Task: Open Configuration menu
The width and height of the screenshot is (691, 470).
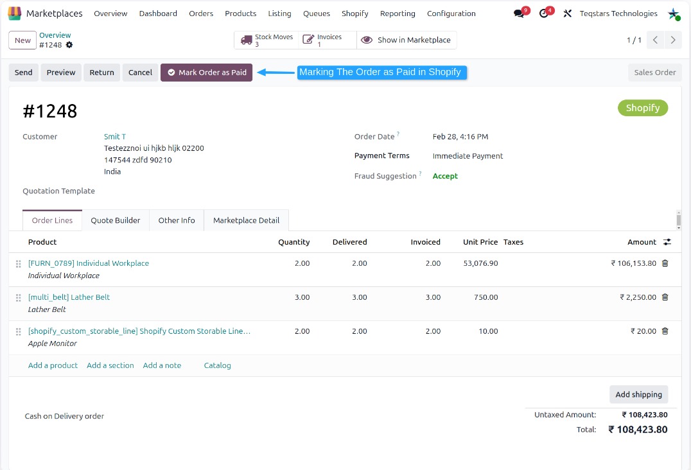Action: pyautogui.click(x=451, y=13)
